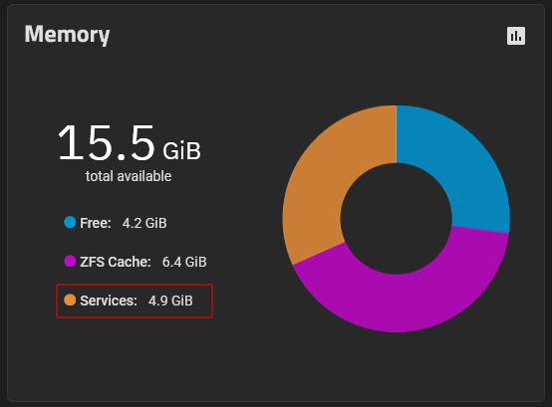Toggle the Services legend label
This screenshot has width=552, height=407.
tap(109, 301)
